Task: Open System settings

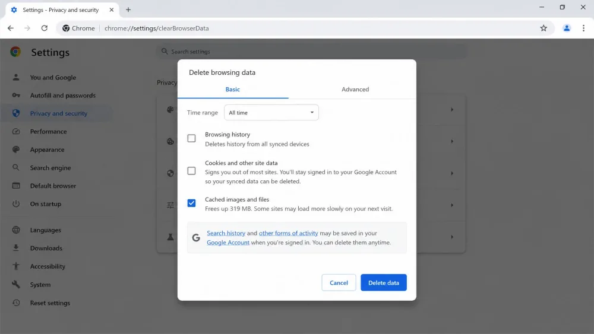Action: [40, 284]
